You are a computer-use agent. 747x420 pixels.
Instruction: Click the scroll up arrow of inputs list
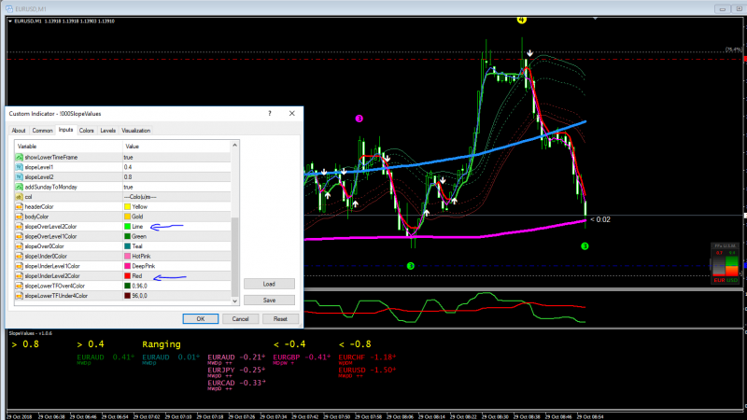pyautogui.click(x=235, y=146)
